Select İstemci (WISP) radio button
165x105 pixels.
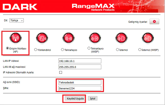click(x=140, y=50)
